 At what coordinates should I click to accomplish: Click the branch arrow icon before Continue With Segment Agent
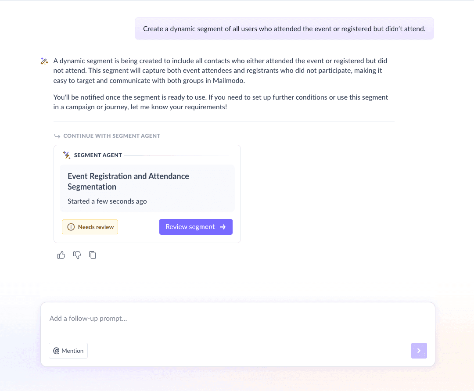click(x=57, y=136)
